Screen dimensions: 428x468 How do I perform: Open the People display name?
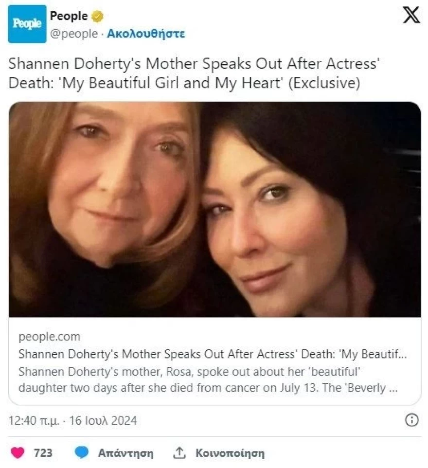pos(69,16)
